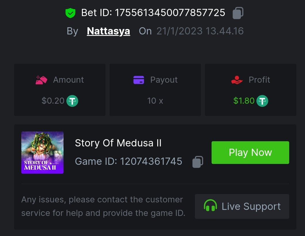Click the Tether coin beside $1.80
Viewport: 305px width, 236px height.
pyautogui.click(x=262, y=101)
